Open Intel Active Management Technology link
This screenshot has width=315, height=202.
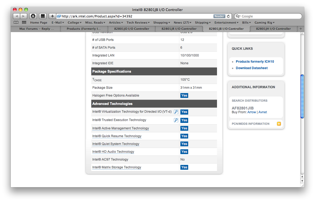121,128
